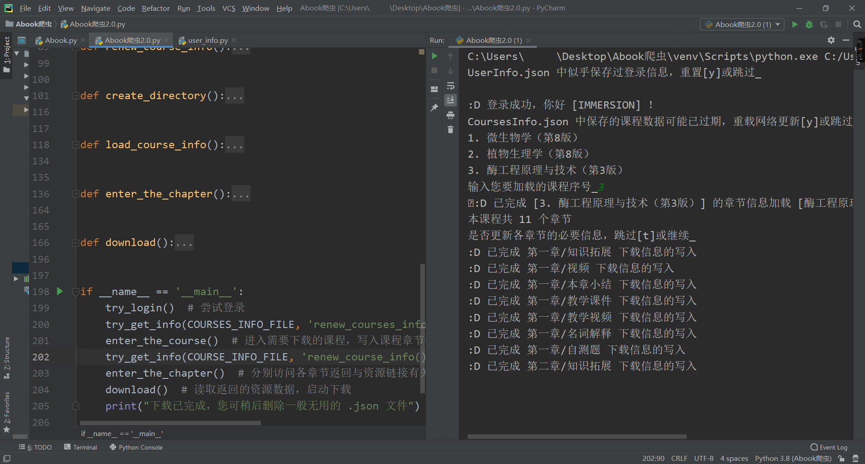
Task: Click the if __name__ == '__main__' breadcrumb below the editor
Action: (122, 433)
